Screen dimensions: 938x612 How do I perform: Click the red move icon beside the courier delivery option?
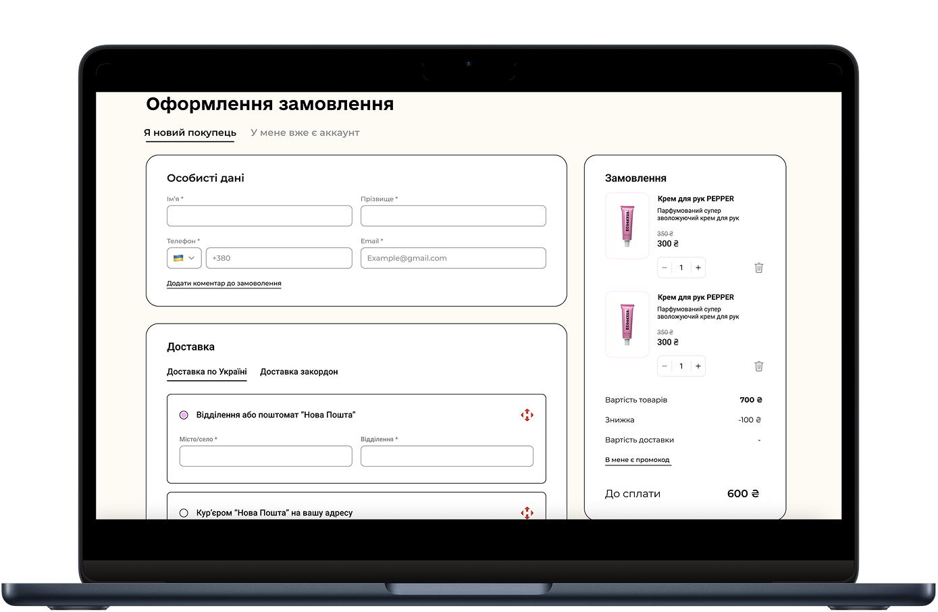tap(527, 513)
